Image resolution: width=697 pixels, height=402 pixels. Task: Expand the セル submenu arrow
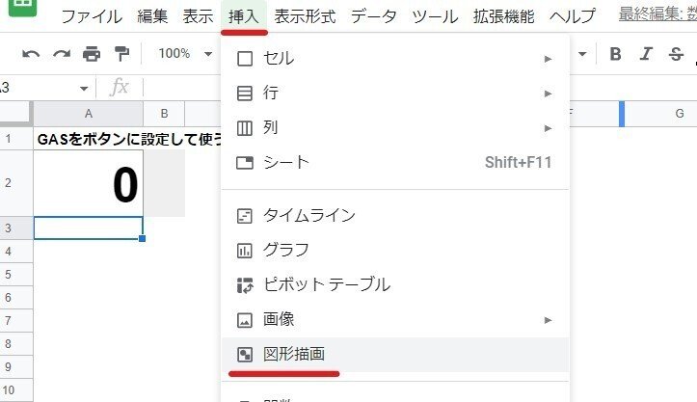click(548, 59)
